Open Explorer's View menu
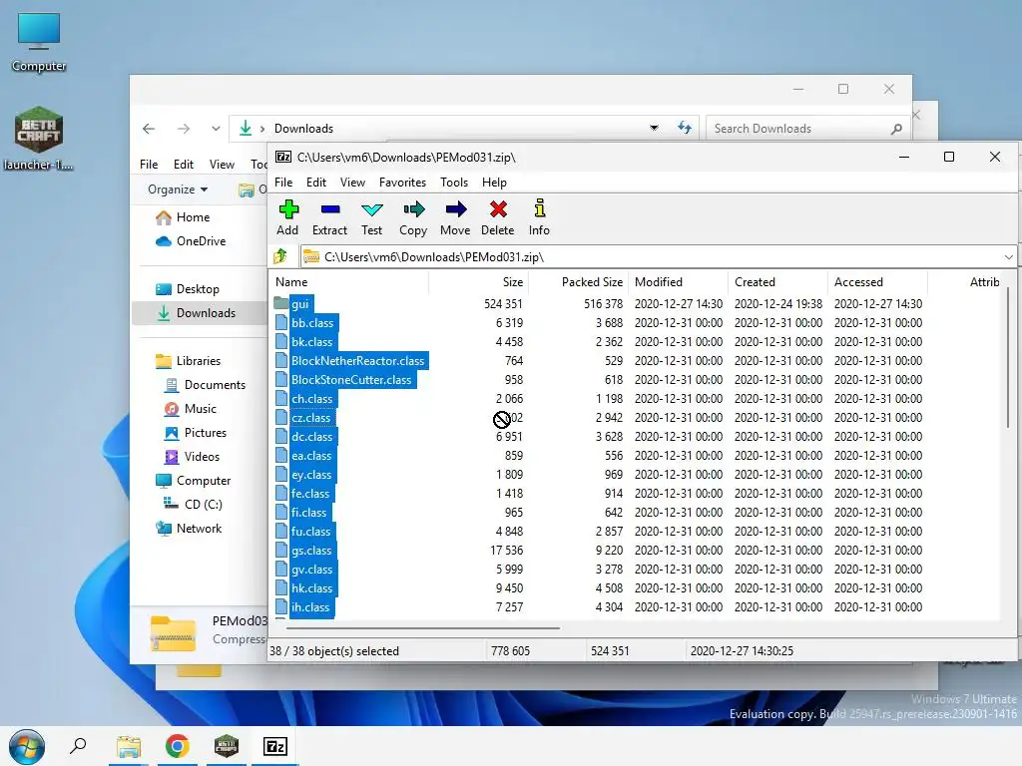The height and width of the screenshot is (766, 1022). click(x=222, y=165)
